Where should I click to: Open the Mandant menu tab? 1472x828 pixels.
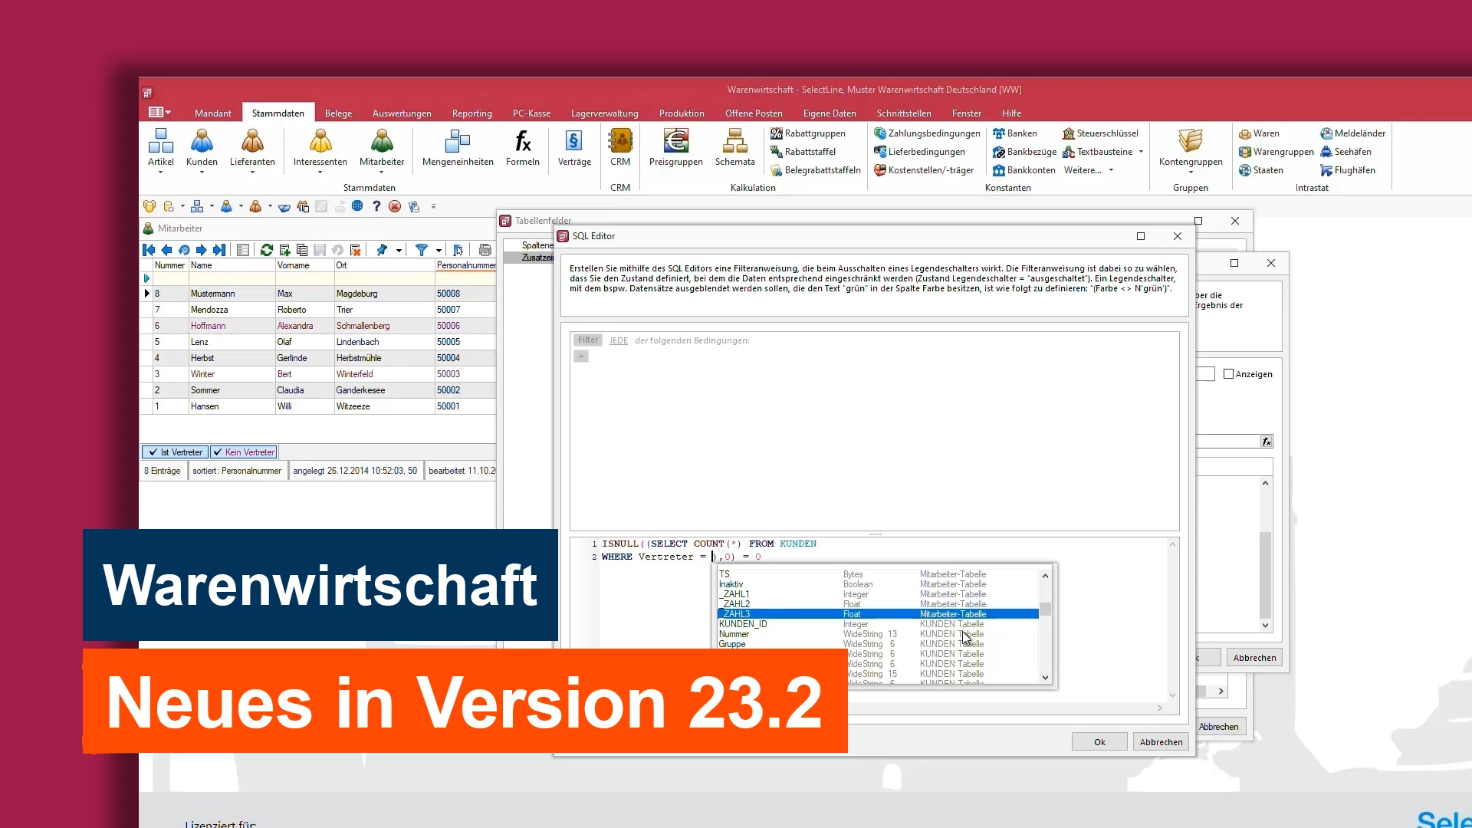(x=212, y=113)
